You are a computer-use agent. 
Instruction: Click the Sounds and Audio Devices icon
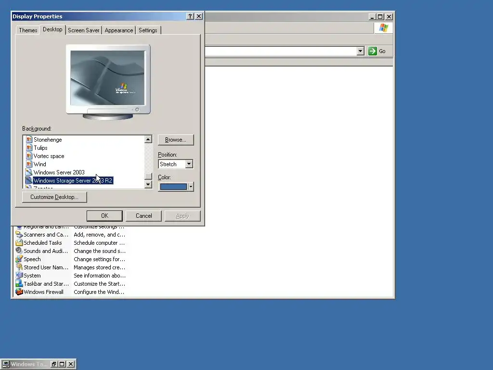[x=19, y=251]
